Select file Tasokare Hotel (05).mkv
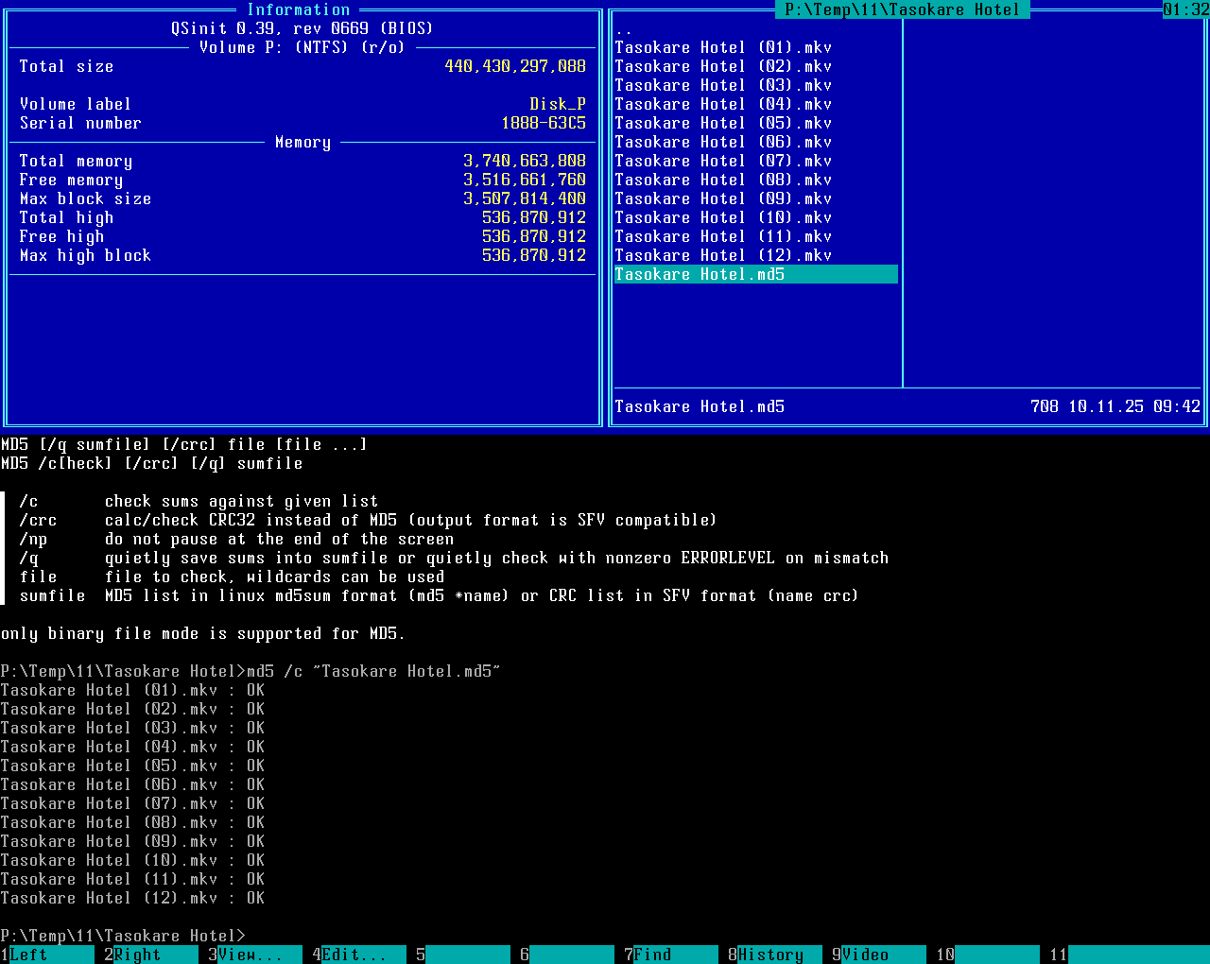The height and width of the screenshot is (964, 1210). point(723,123)
